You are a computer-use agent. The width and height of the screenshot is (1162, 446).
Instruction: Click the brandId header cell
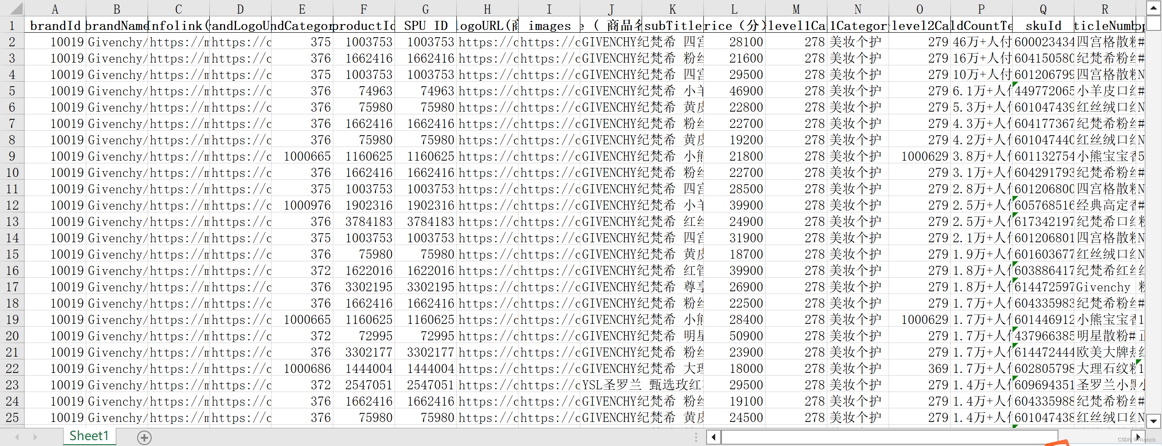point(55,25)
